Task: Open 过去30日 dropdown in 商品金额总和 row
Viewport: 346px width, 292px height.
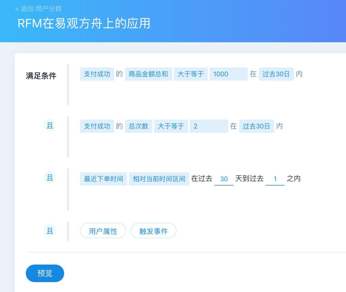Action: coord(276,74)
